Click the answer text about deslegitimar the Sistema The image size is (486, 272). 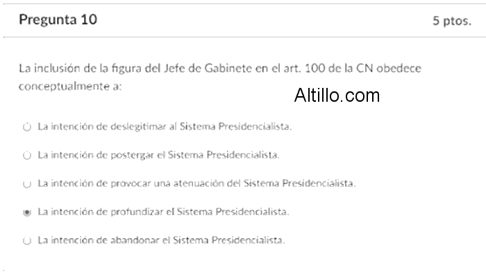[x=165, y=127]
